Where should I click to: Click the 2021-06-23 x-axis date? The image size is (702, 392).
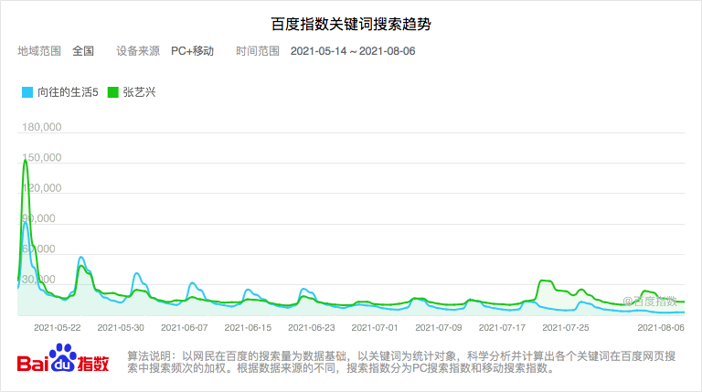[312, 327]
